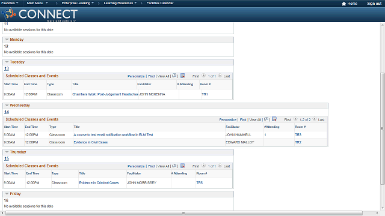Click First in Wednesday grid
Viewport: 385px width, 216px height.
(x=288, y=120)
